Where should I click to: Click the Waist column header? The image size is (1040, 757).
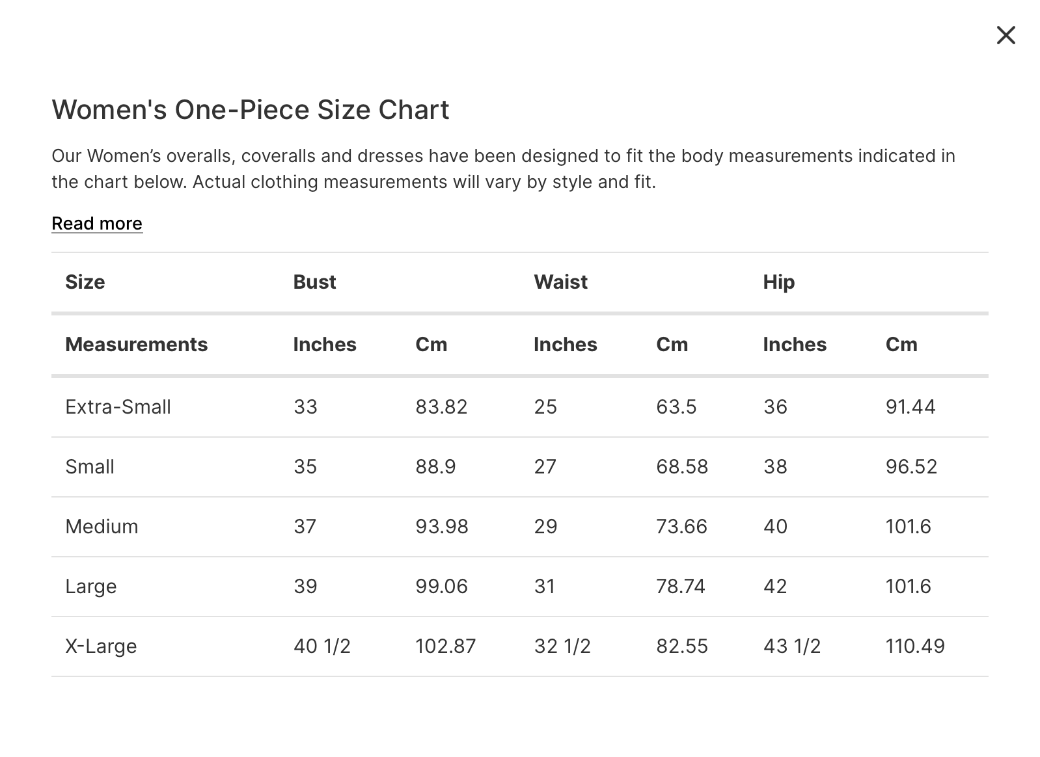tap(560, 282)
